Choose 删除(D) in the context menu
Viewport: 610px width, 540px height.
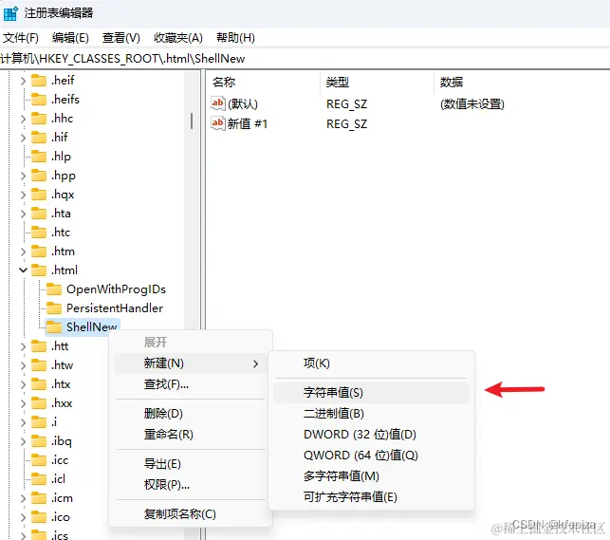tap(191, 413)
